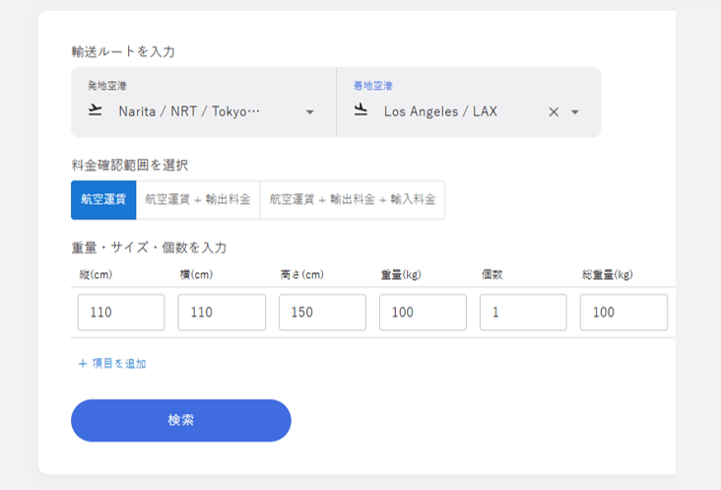Click the 項目を追加 link text
The image size is (721, 490).
point(119,364)
